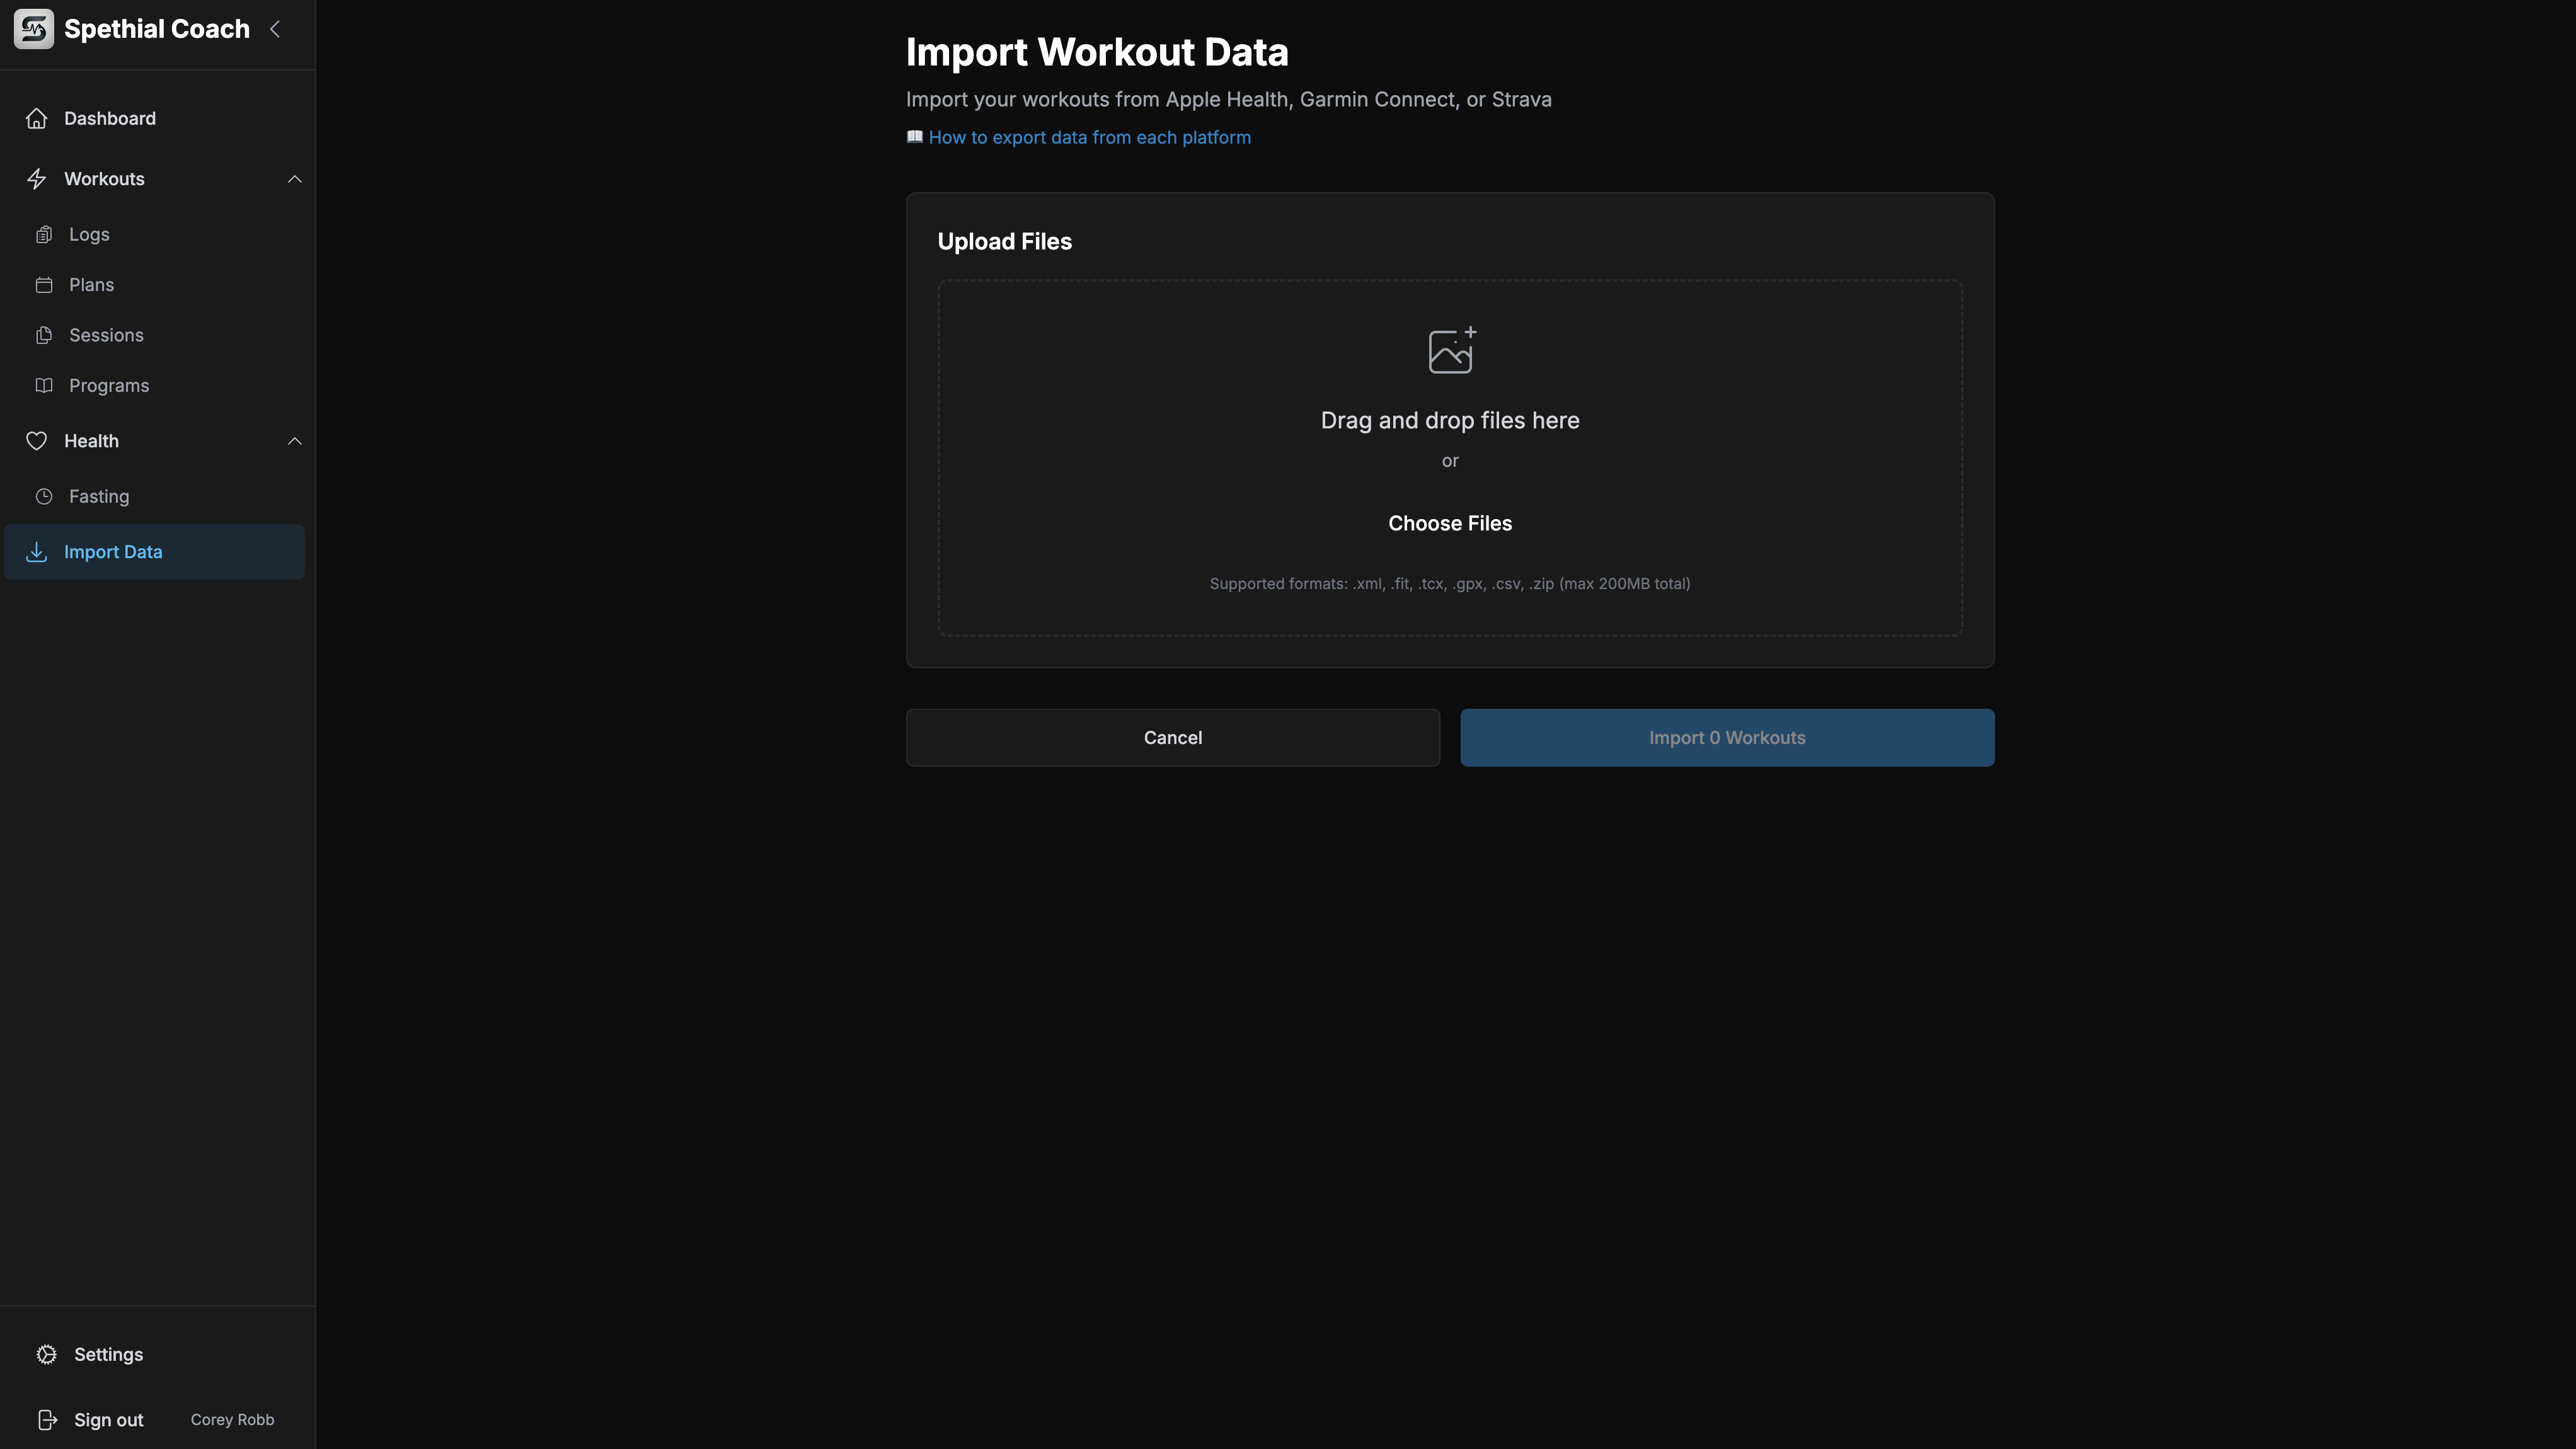Click the Fasting clock icon
Screen dimensions: 2576x1449
click(45, 496)
